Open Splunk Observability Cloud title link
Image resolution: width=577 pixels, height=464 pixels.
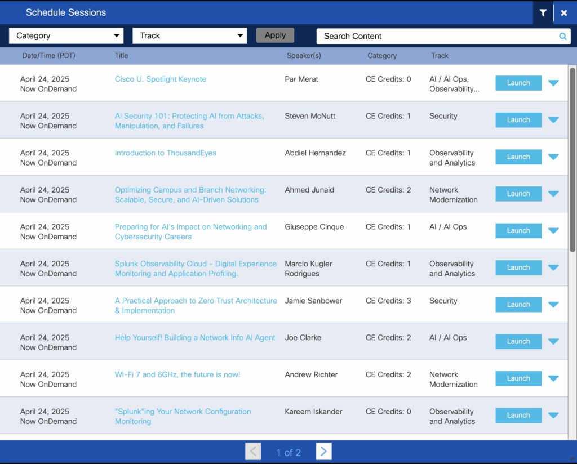click(x=196, y=269)
